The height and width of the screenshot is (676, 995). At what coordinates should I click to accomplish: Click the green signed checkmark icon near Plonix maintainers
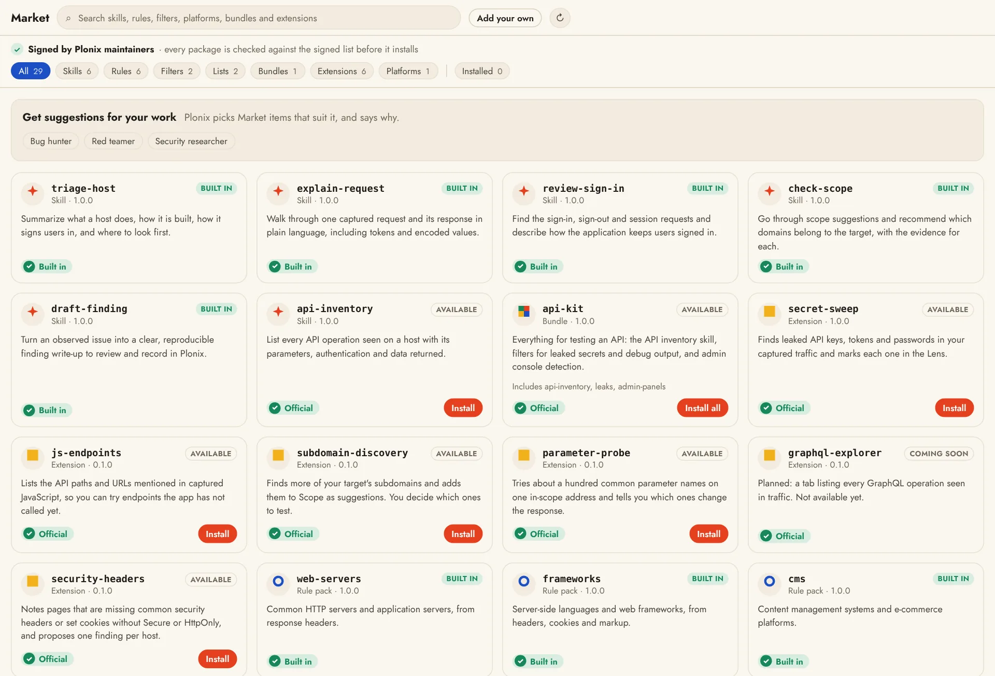click(x=17, y=49)
